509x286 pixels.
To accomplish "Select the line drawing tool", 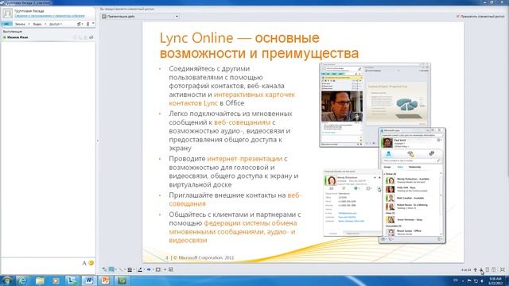I will 121,269.
